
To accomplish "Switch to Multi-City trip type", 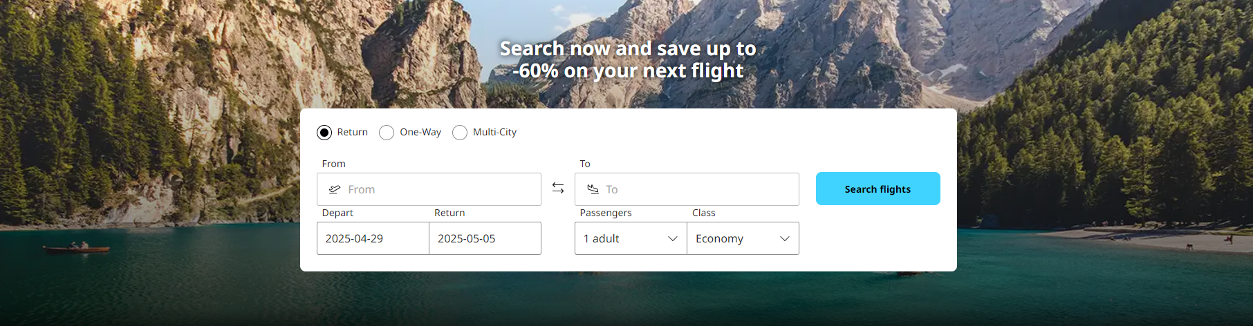I will tap(460, 133).
